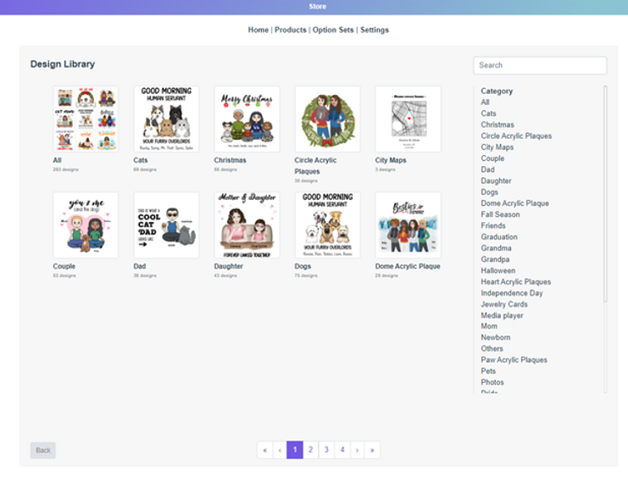This screenshot has height=477, width=628.
Task: Select Mom category
Action: click(x=489, y=326)
